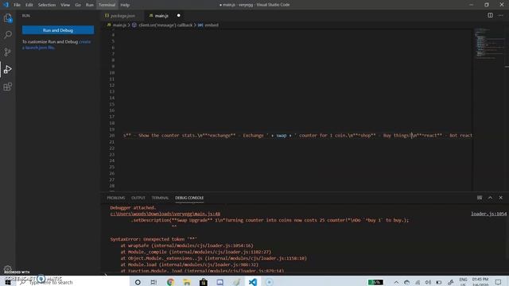This screenshot has width=509, height=286.
Task: Open the loader.js:1054 source link
Action: (x=488, y=214)
